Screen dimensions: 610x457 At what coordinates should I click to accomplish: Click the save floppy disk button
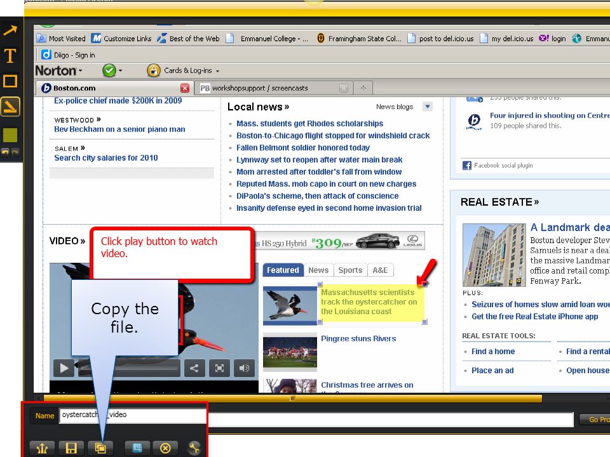pyautogui.click(x=71, y=449)
